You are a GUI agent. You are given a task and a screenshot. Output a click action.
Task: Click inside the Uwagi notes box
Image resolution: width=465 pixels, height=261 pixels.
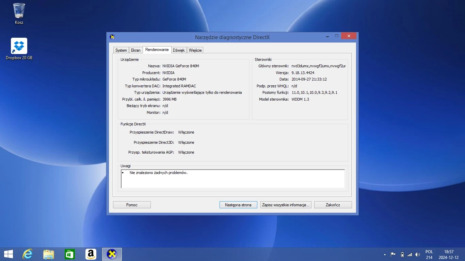[x=233, y=179]
